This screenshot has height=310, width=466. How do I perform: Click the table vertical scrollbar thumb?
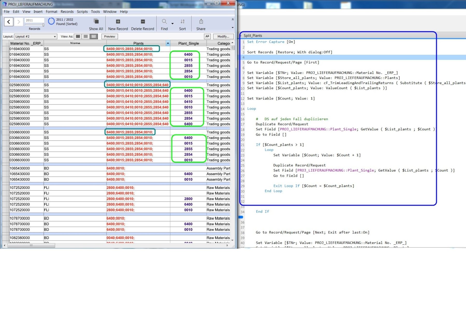232,48
